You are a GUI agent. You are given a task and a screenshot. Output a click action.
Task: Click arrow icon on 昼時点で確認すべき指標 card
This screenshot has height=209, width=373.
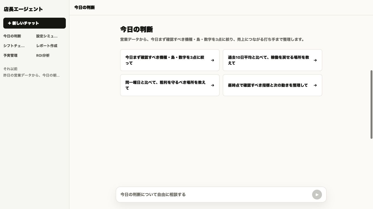pos(315,85)
